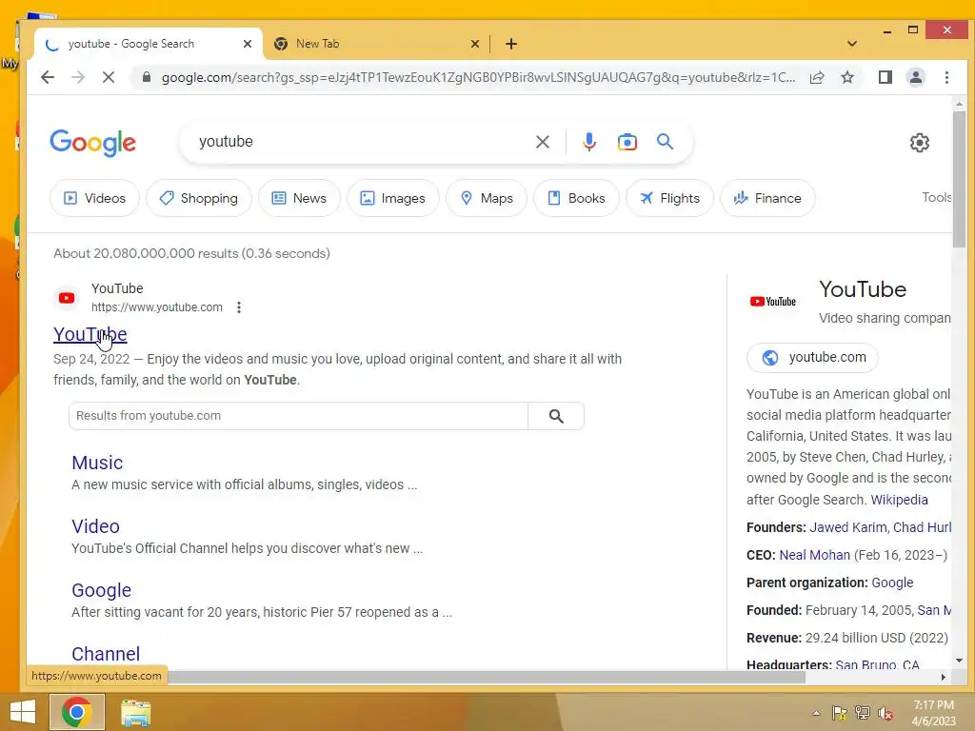The image size is (975, 731).
Task: Submit search with the magnifier icon
Action: (x=665, y=142)
